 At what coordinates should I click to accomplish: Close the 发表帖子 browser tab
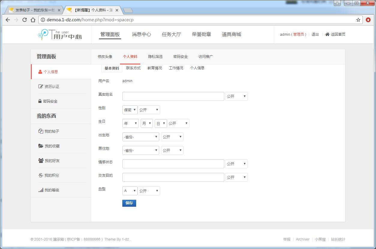pyautogui.click(x=59, y=10)
